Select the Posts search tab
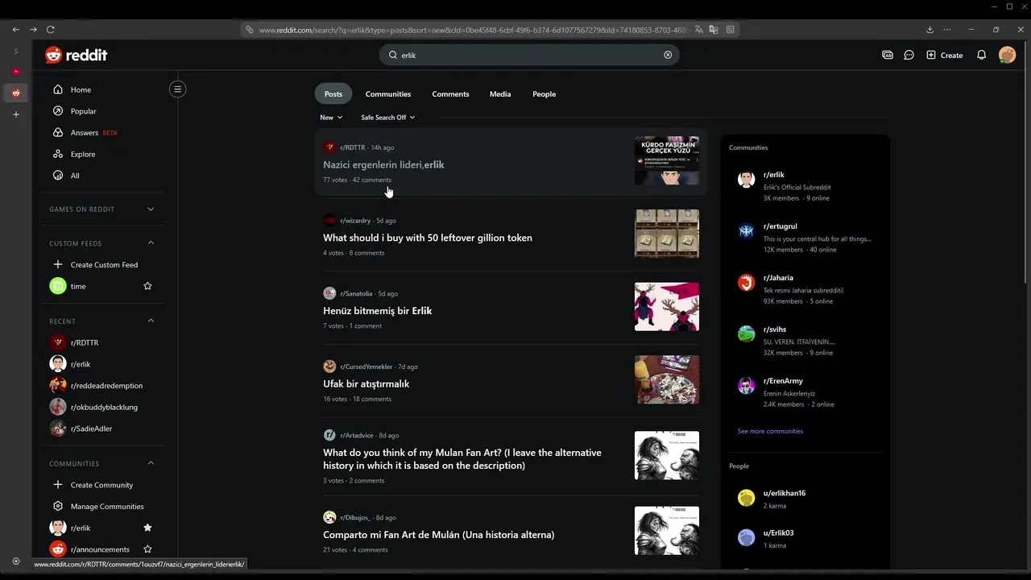This screenshot has height=580, width=1031. pyautogui.click(x=333, y=94)
